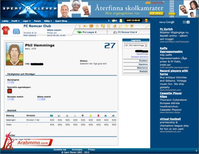Open the Forum menu item
This screenshot has height=154, width=199.
[x=37, y=21]
